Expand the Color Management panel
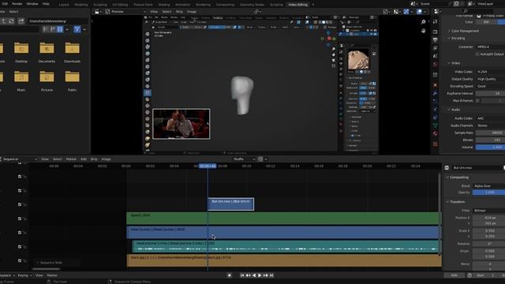505x284 pixels. click(464, 31)
